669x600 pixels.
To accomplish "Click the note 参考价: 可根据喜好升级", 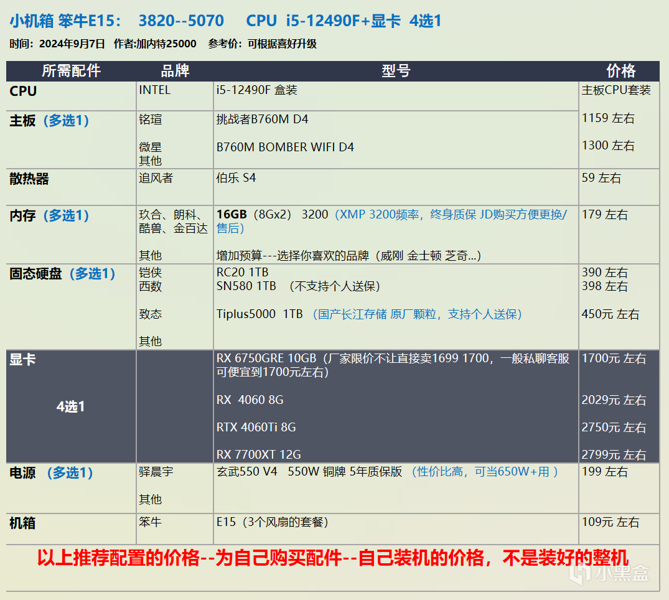I will (263, 44).
